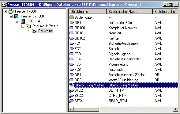This screenshot has width=180, height=114.
Task: Click the title bar project window icon
Action: coord(5,5)
